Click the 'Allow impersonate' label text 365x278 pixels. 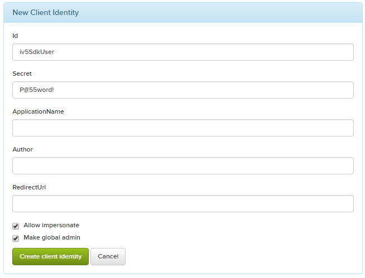pos(51,226)
